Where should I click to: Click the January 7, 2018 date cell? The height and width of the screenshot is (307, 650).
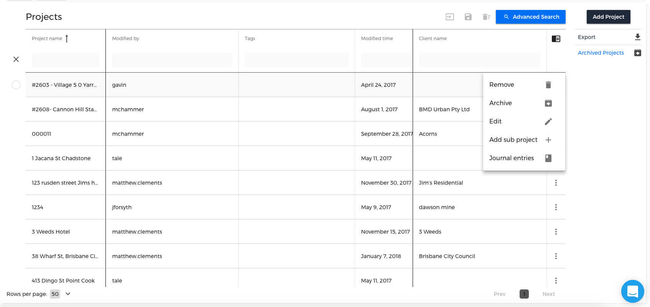pos(381,256)
